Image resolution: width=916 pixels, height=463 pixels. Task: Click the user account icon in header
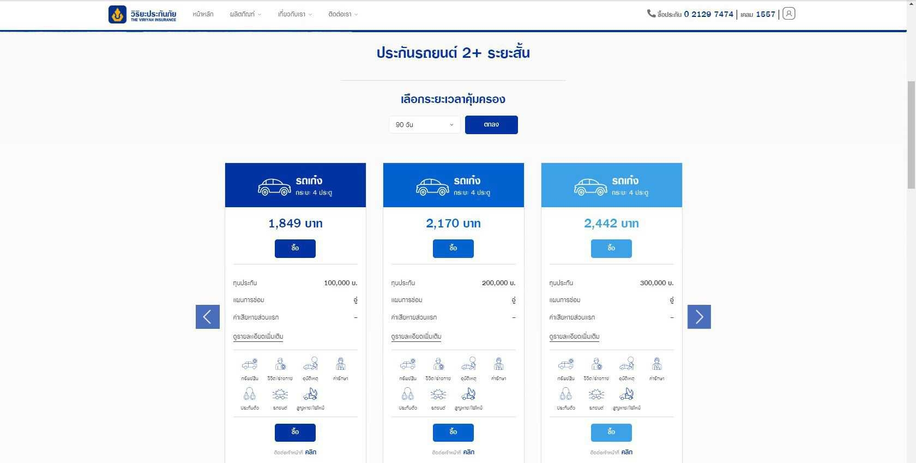click(788, 14)
